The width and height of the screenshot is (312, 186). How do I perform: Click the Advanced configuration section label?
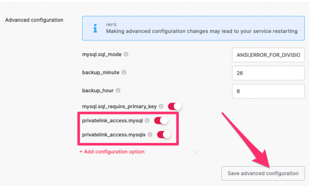[x=34, y=20]
